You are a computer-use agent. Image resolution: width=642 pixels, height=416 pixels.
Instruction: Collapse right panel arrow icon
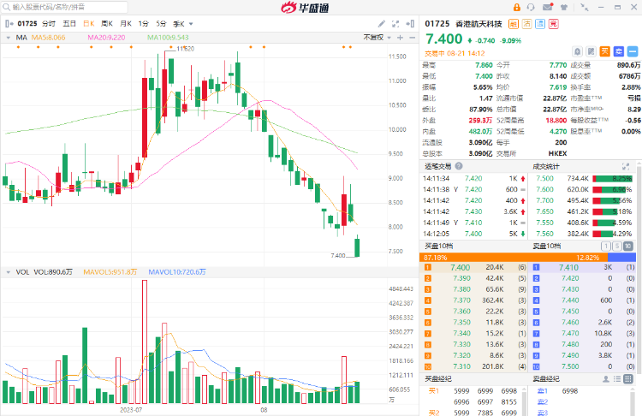pyautogui.click(x=410, y=24)
